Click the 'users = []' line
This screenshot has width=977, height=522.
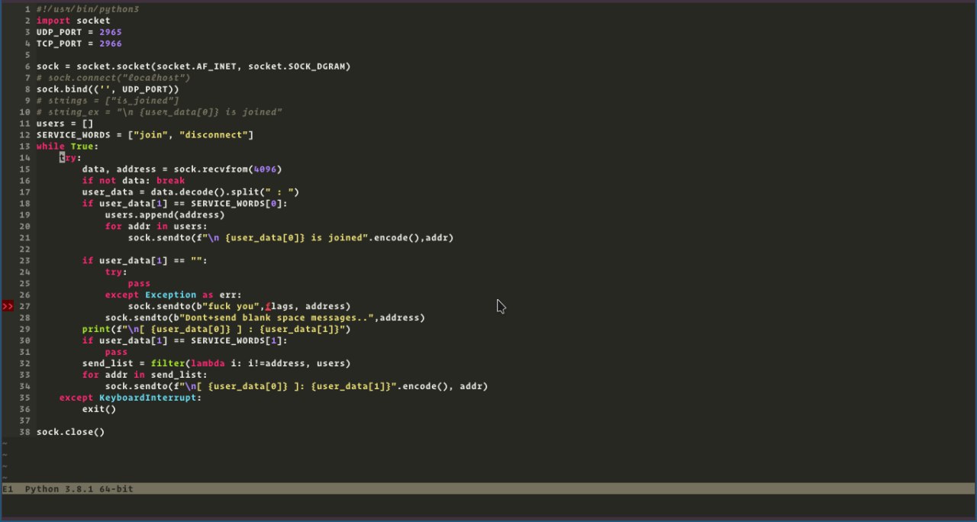click(65, 124)
